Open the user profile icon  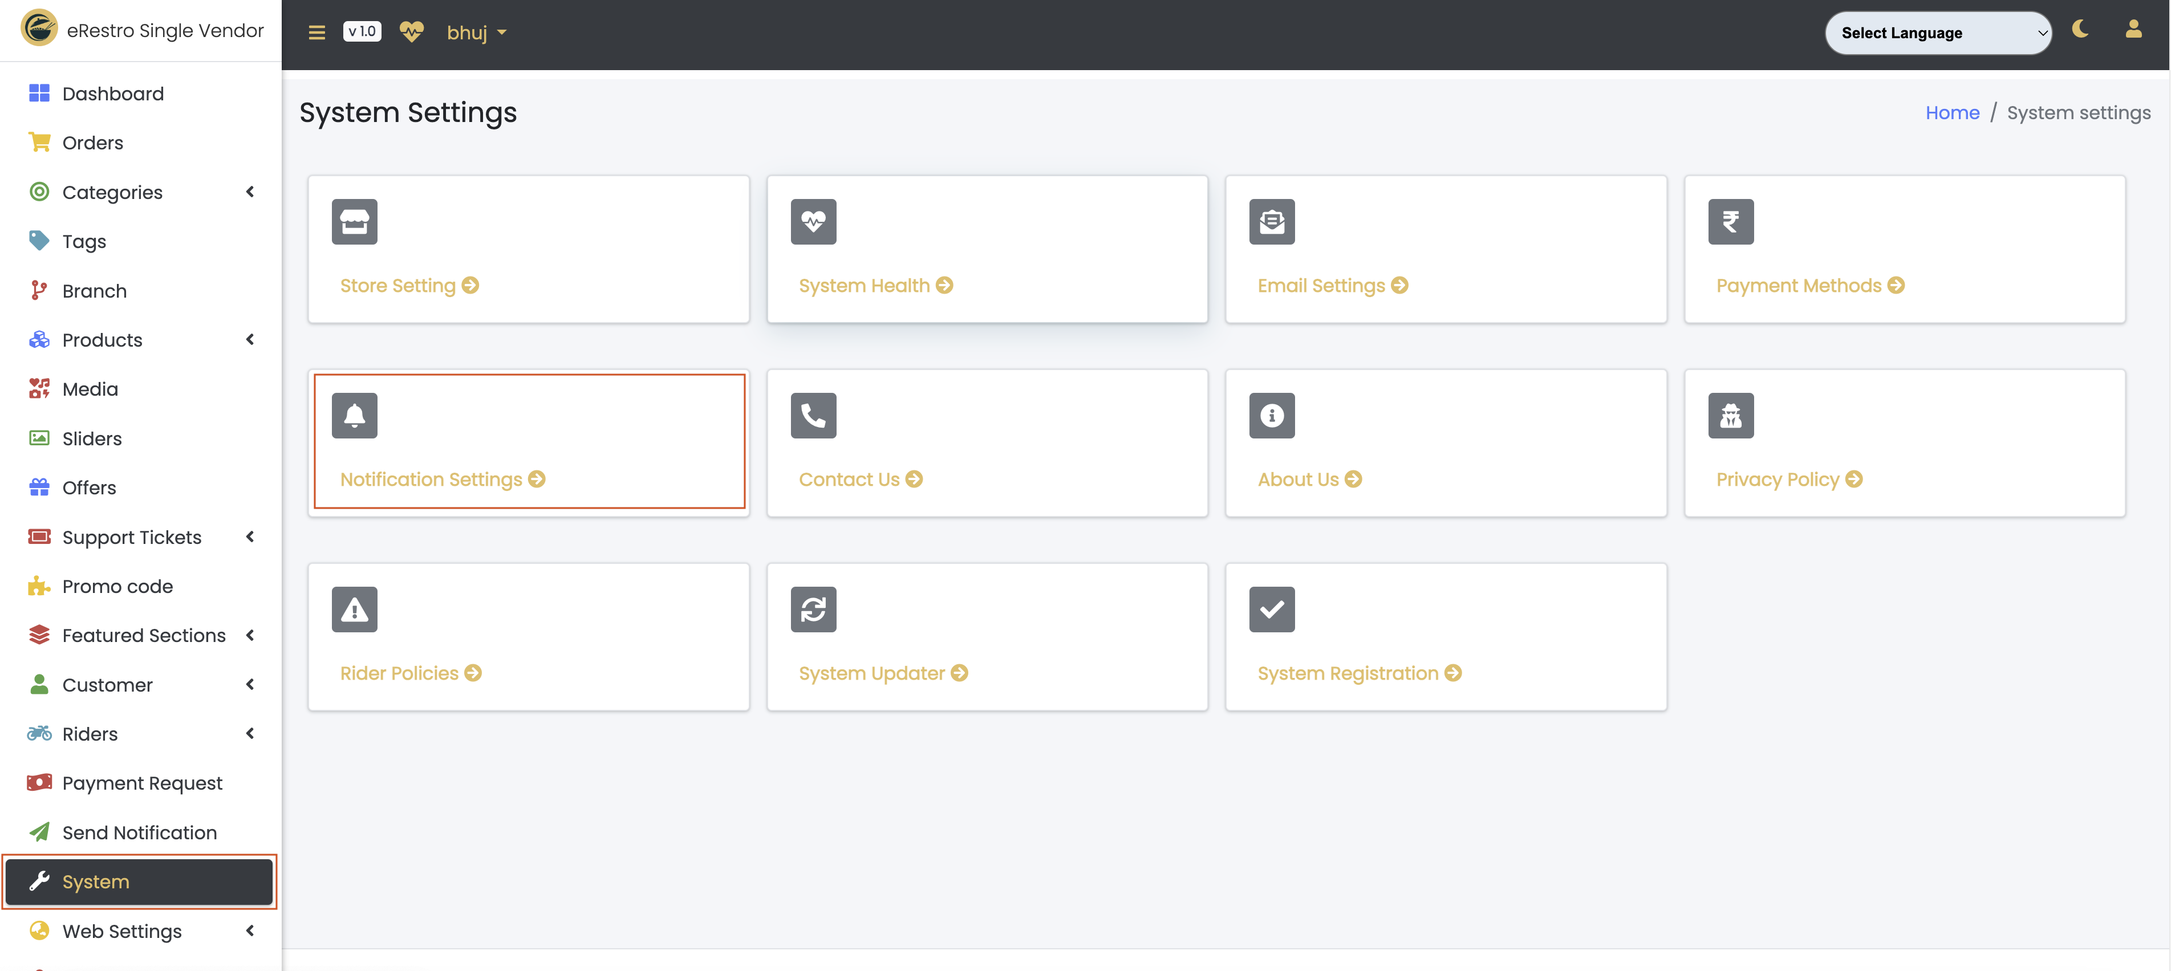pos(2133,30)
